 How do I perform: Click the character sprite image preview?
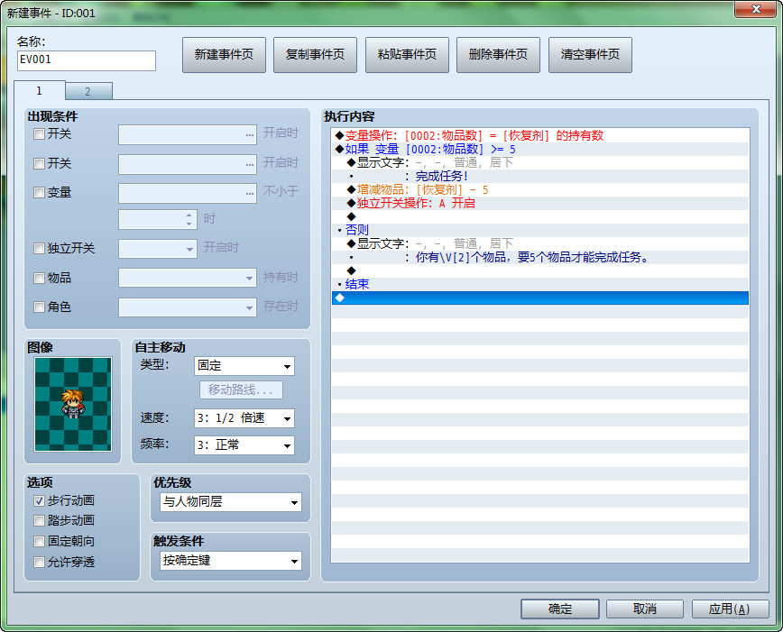point(73,404)
